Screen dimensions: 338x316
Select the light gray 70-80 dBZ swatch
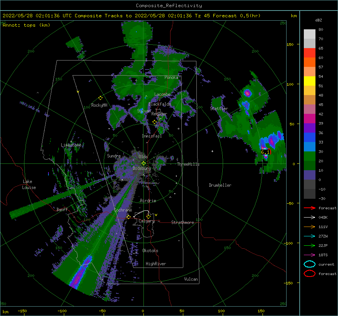[x=309, y=34]
